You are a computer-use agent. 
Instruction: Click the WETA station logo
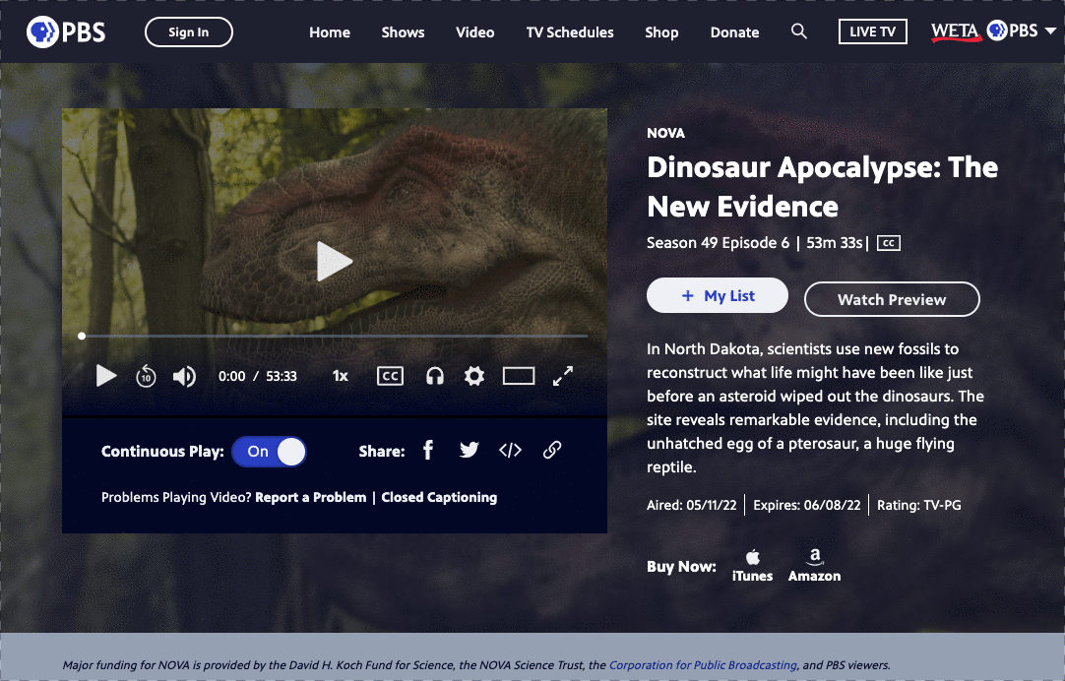coord(955,31)
